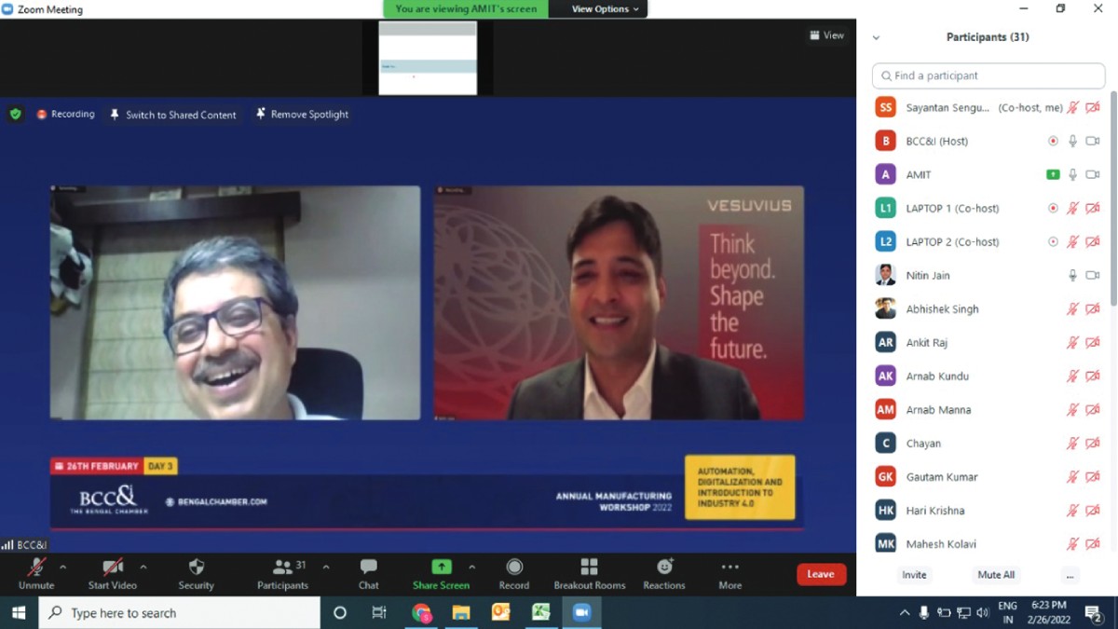
Task: Click the red Leave button
Action: (821, 574)
